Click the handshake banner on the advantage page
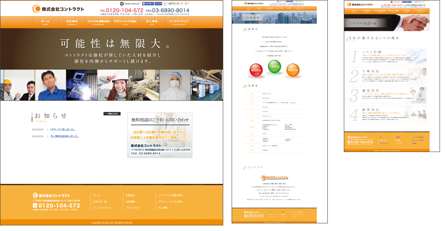The width and height of the screenshot is (446, 231). 387,23
